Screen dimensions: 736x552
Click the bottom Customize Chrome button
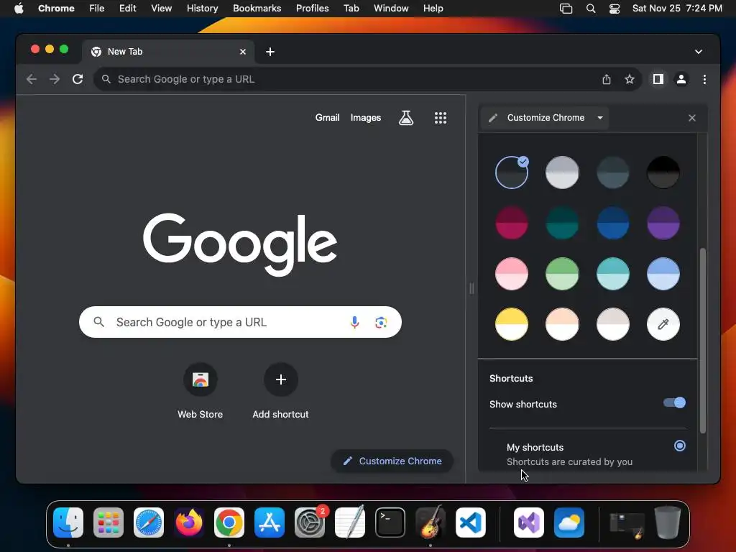tap(392, 461)
